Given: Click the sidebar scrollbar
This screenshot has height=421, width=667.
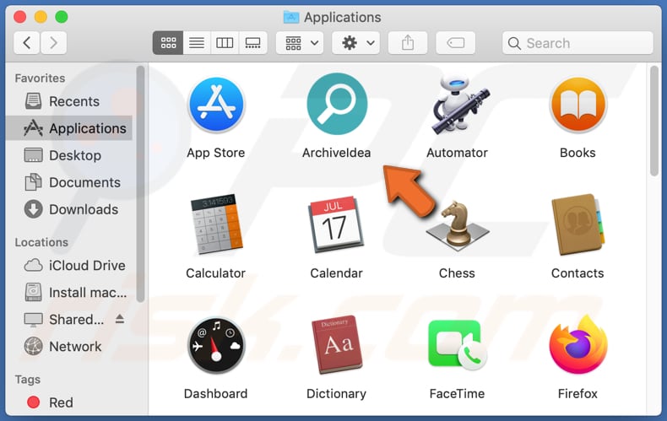Looking at the screenshot, I should [140, 184].
